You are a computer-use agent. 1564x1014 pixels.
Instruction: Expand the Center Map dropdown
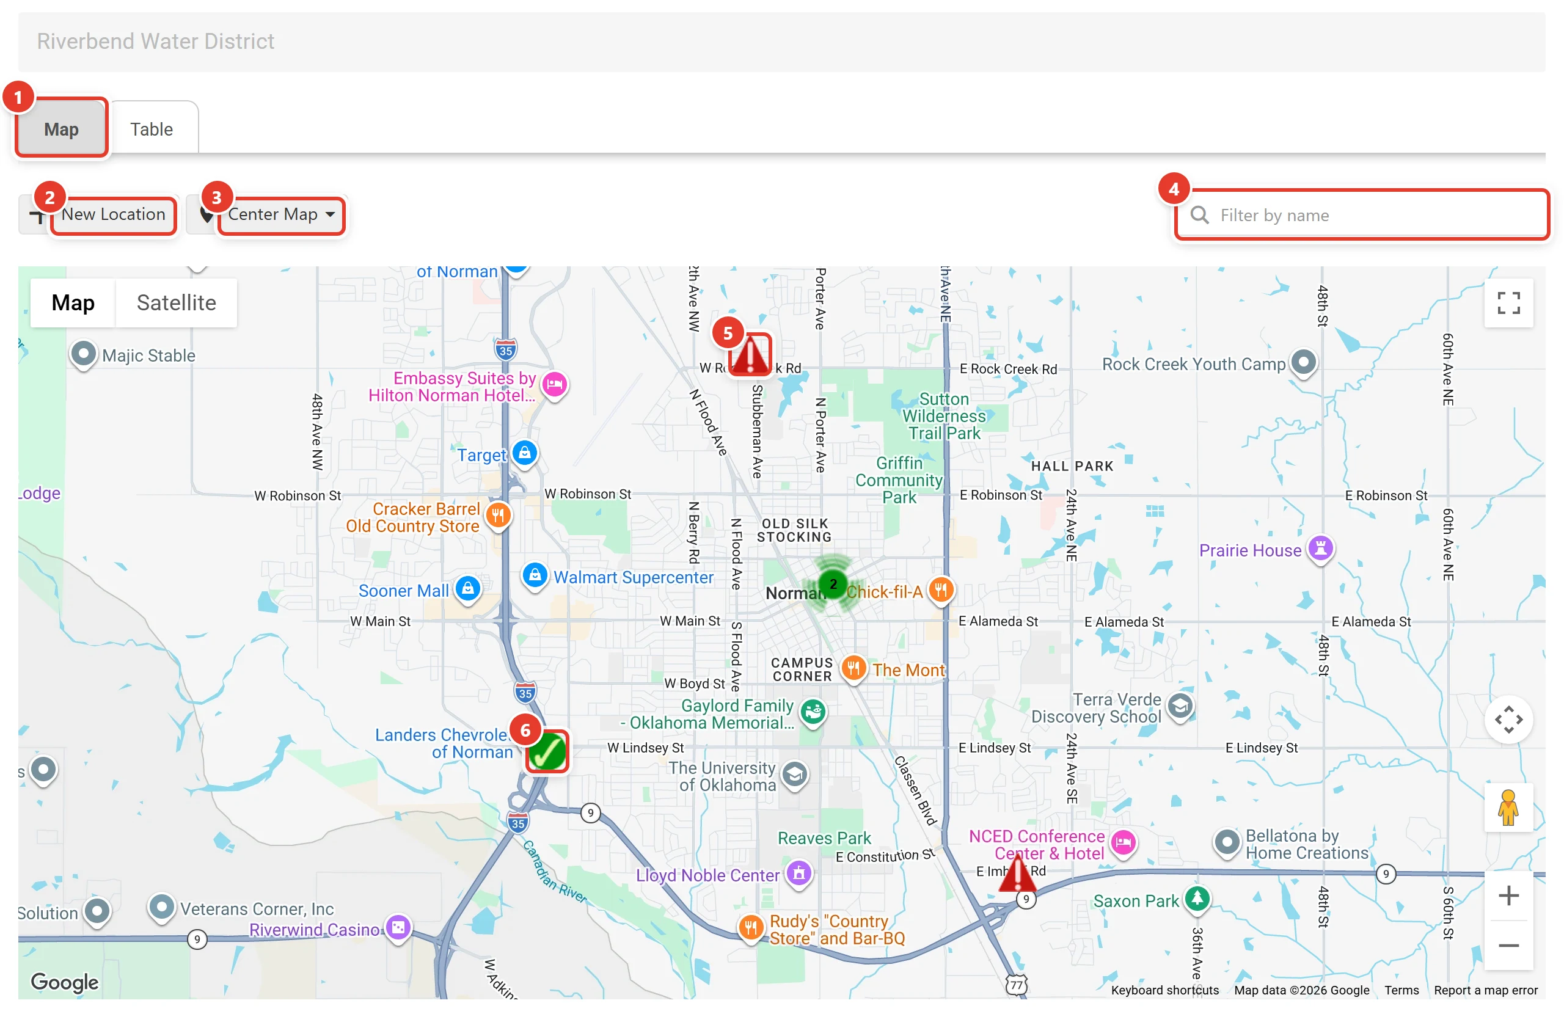point(266,214)
